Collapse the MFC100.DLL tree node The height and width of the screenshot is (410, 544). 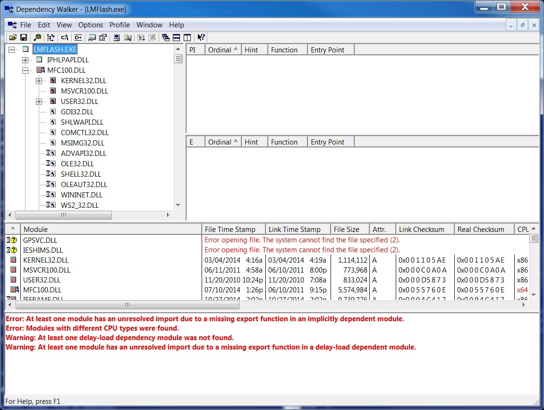[x=25, y=70]
